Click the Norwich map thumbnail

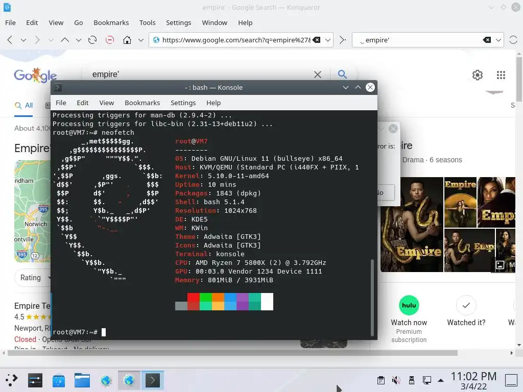32,211
